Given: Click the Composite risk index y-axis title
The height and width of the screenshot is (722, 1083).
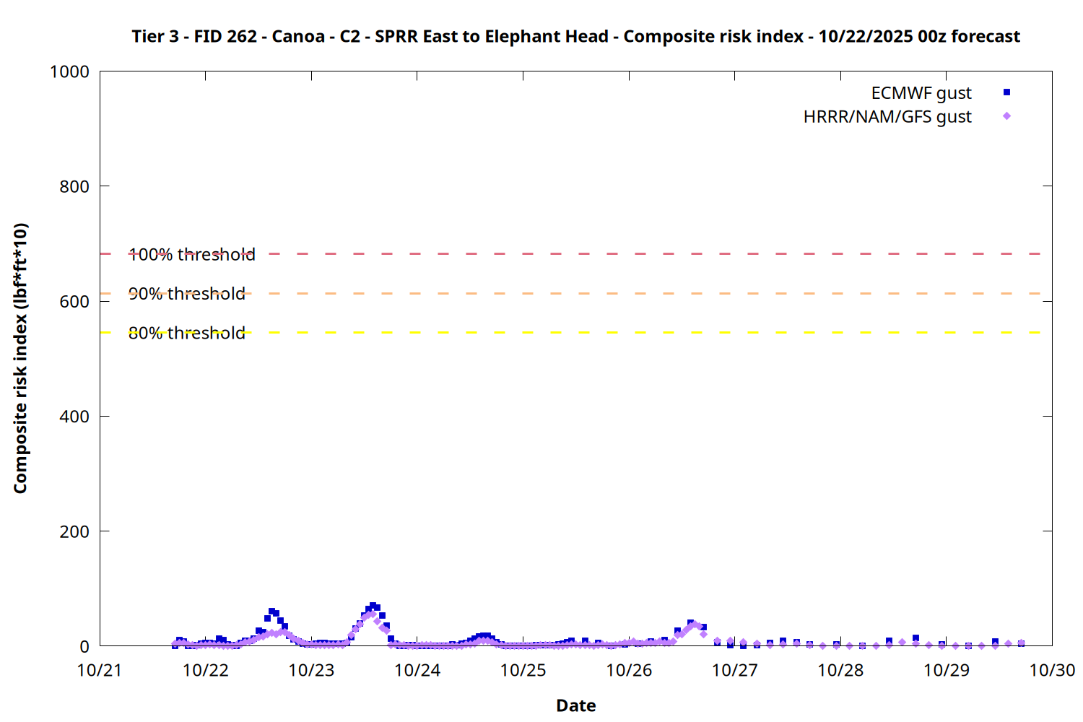Looking at the screenshot, I should [20, 358].
